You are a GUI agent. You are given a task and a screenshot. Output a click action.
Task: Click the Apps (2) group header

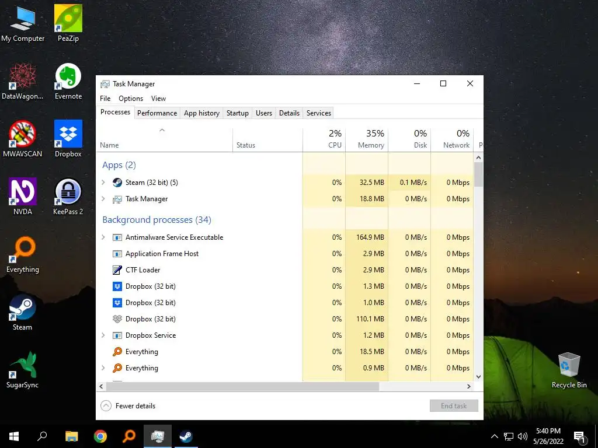(x=119, y=165)
